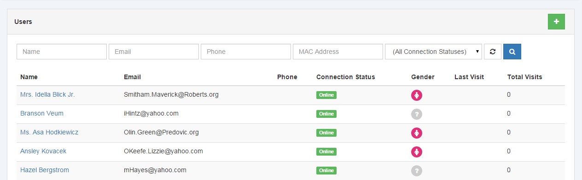Focus the Phone filter field

(x=246, y=52)
